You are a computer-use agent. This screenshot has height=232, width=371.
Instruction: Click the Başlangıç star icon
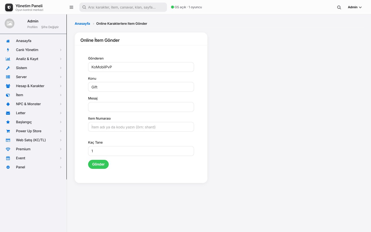click(x=8, y=122)
